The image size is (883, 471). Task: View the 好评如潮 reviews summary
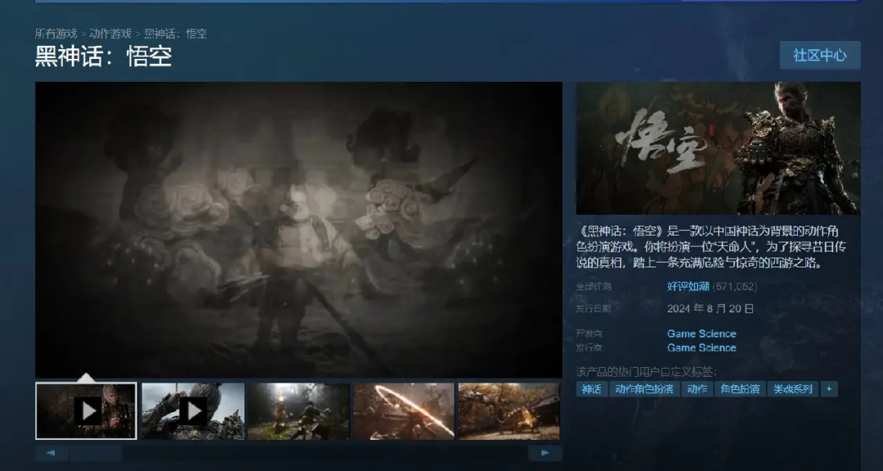[688, 286]
